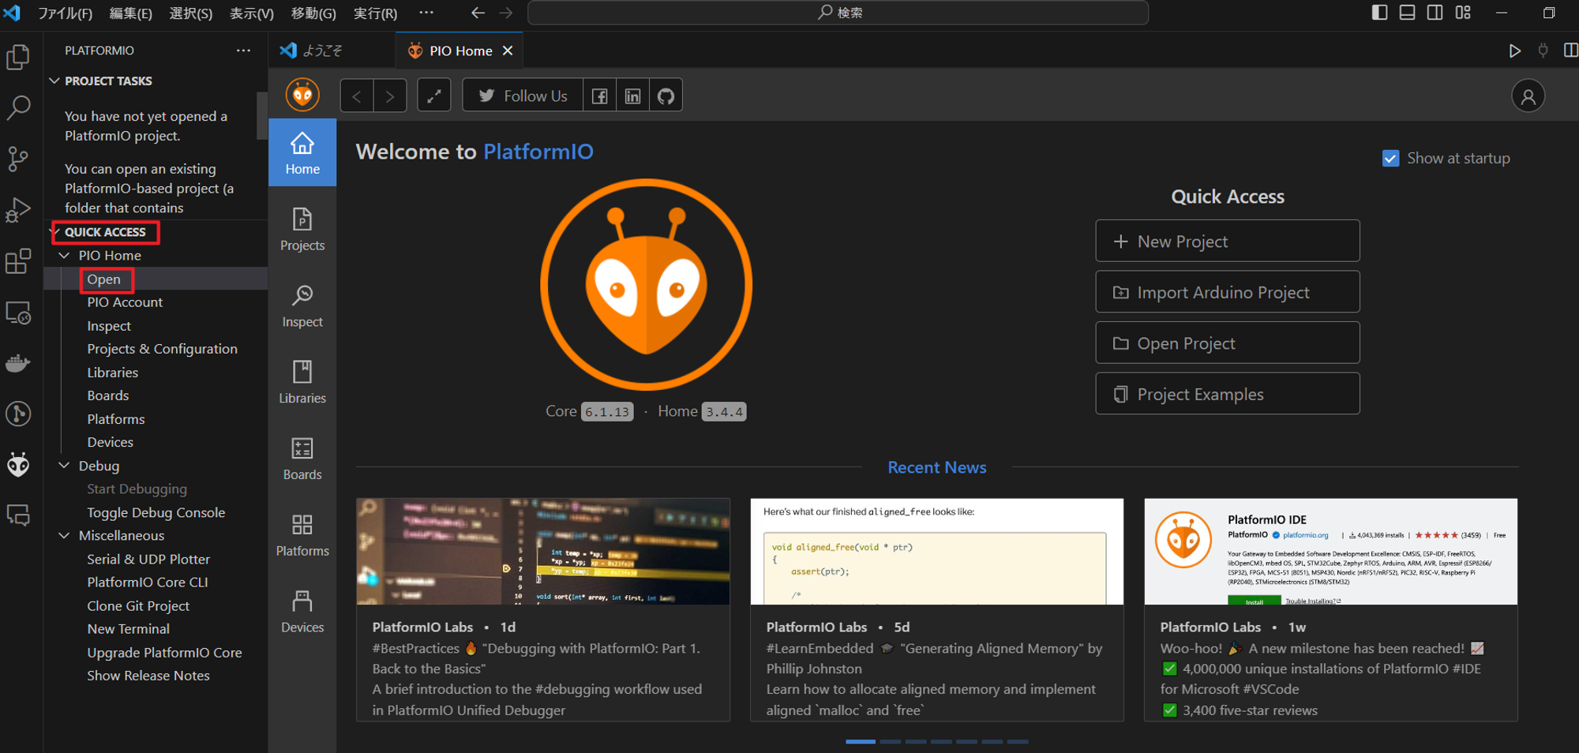Viewport: 1579px width, 753px height.
Task: Open Inspect in the PIO Home sidebar
Action: [302, 306]
